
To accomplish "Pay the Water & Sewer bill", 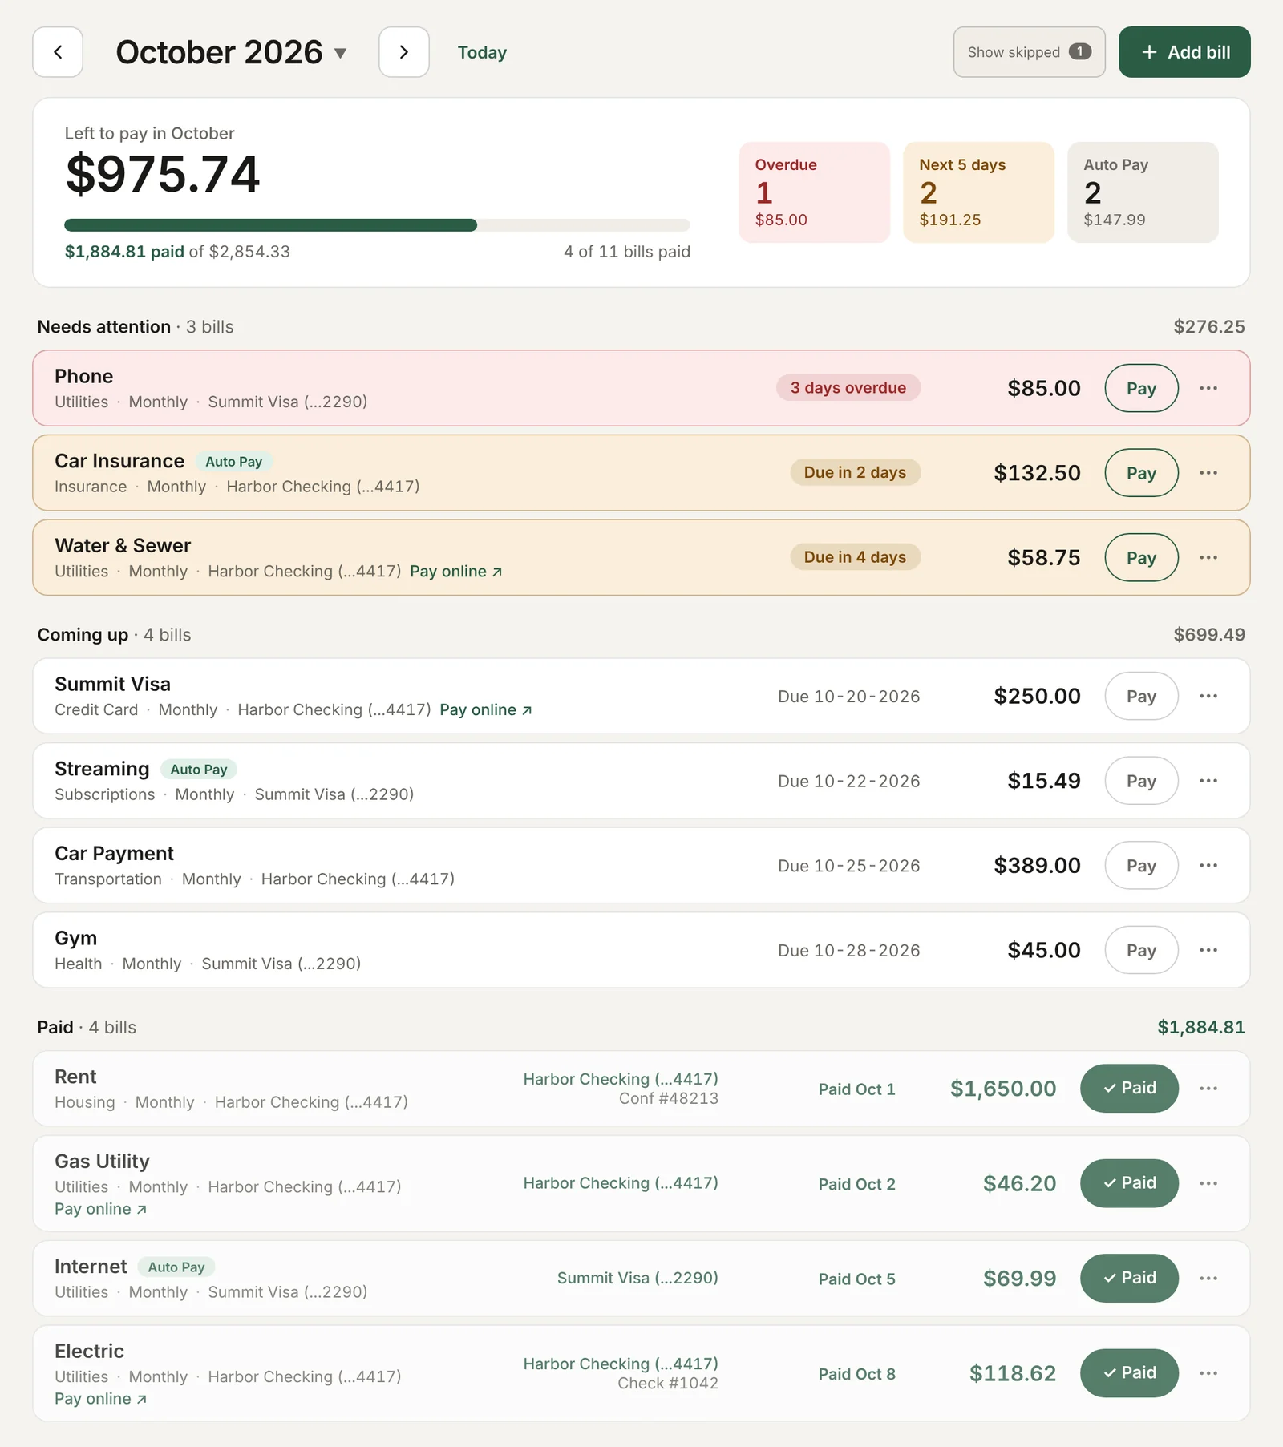I will 1141,557.
